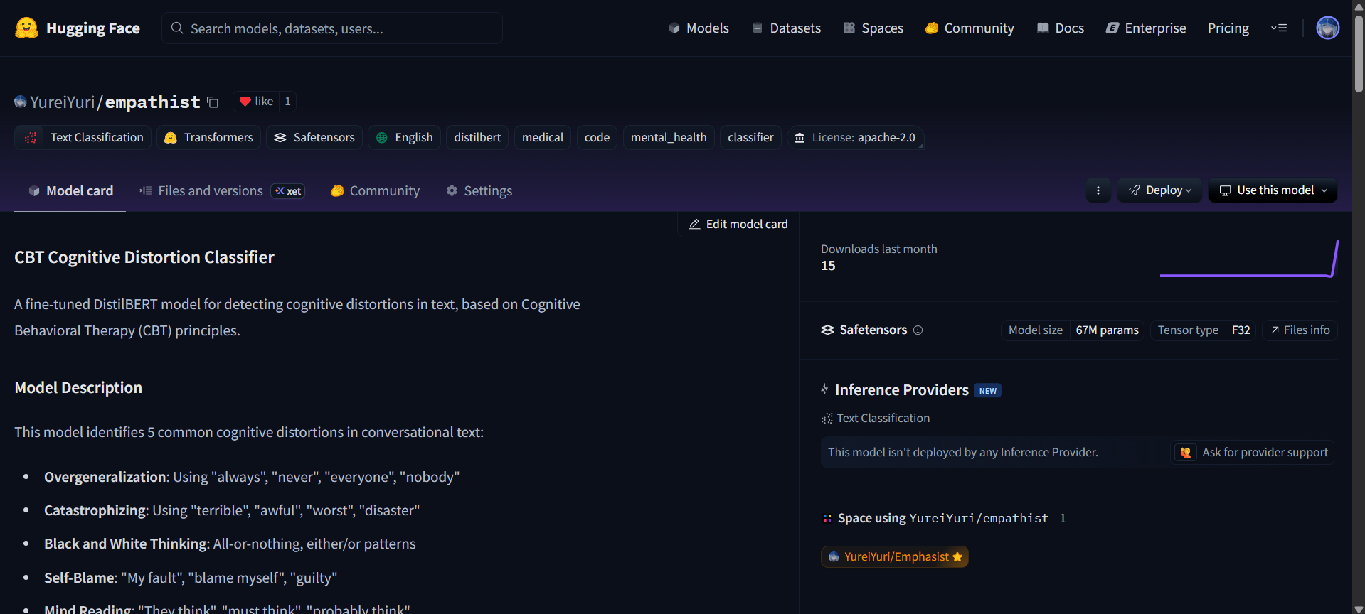Expand the Deploy dropdown
This screenshot has width=1365, height=614.
tap(1159, 190)
